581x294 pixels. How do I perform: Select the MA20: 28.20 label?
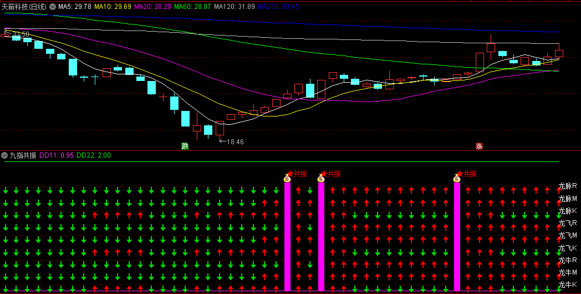click(x=152, y=7)
